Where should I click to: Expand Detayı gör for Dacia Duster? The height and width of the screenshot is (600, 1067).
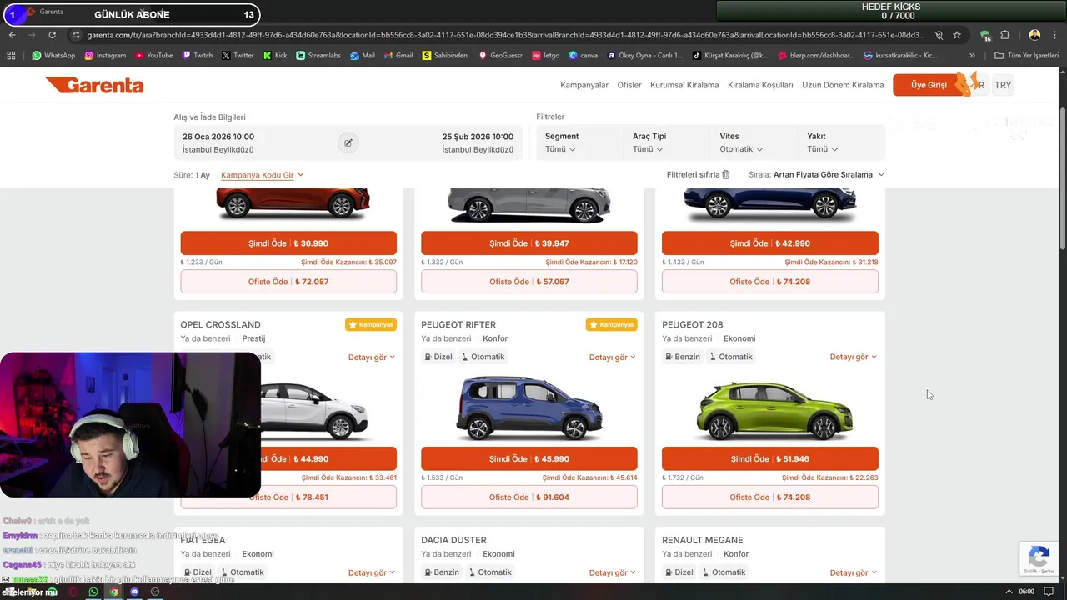tap(613, 573)
